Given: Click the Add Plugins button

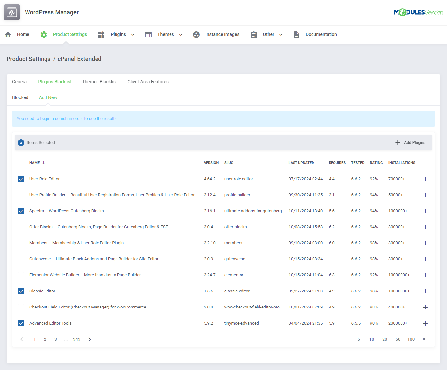Looking at the screenshot, I should coord(410,143).
